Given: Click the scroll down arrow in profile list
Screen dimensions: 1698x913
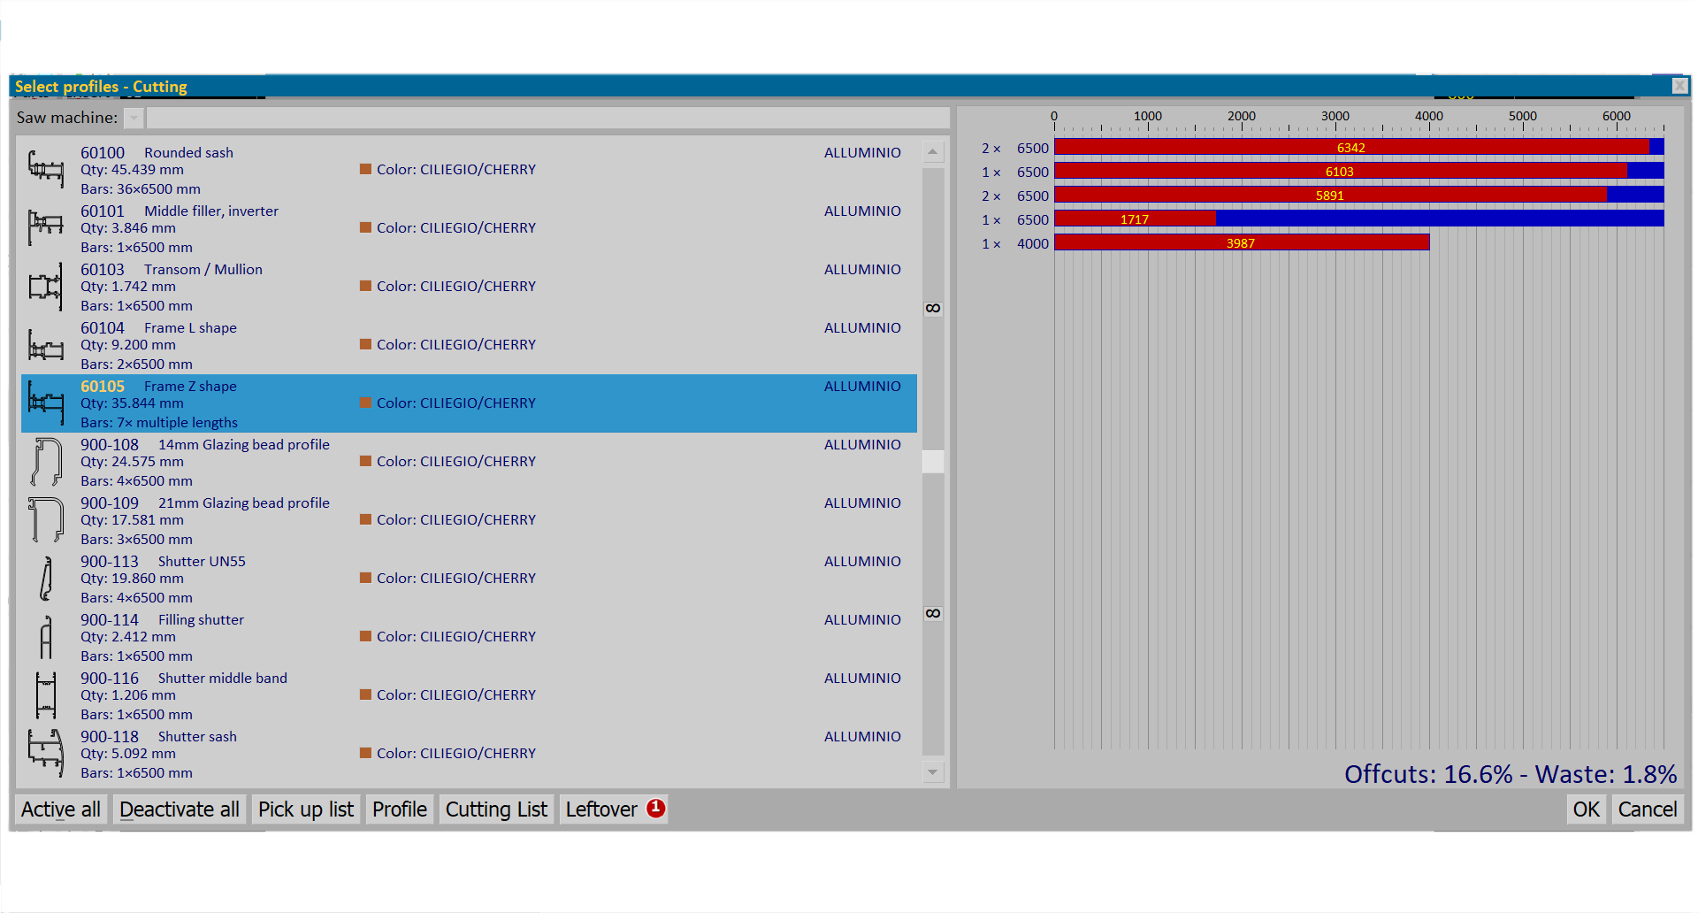Looking at the screenshot, I should [x=932, y=772].
